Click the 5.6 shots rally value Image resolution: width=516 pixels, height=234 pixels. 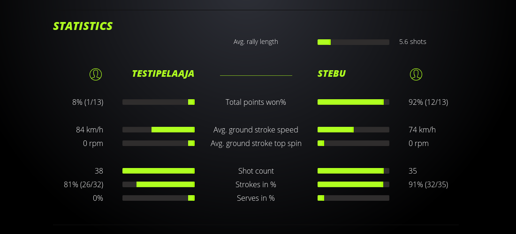(x=412, y=42)
